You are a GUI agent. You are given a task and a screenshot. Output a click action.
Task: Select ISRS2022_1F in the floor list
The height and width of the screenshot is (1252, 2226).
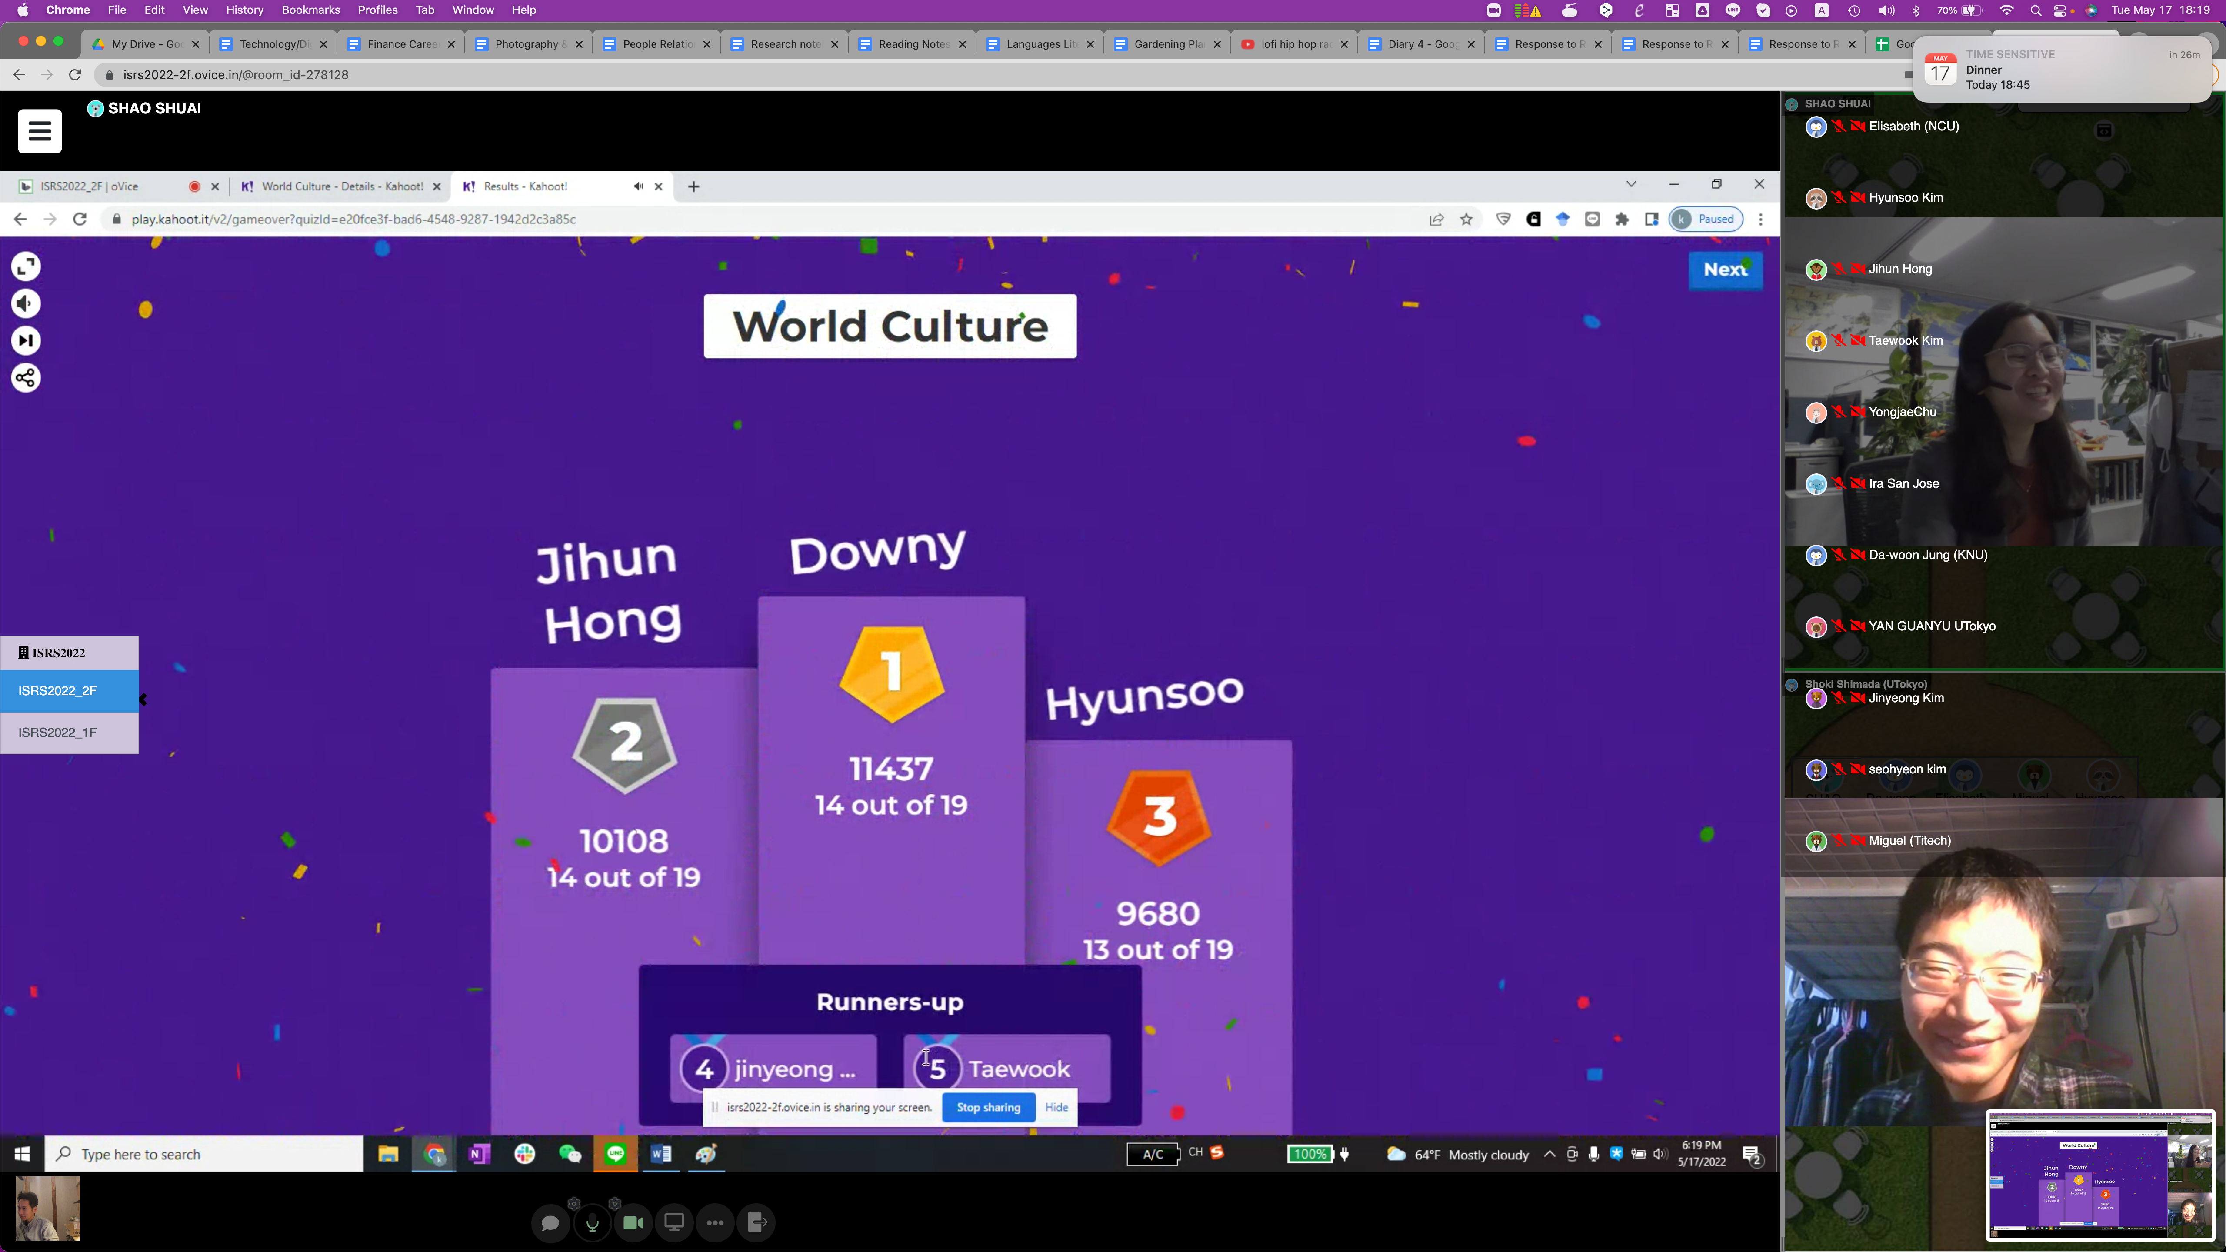coord(69,733)
